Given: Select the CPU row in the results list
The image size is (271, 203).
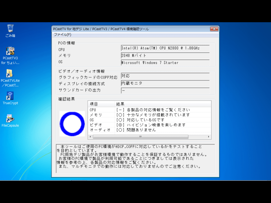Looking at the screenshot, I should pyautogui.click(x=150, y=110).
